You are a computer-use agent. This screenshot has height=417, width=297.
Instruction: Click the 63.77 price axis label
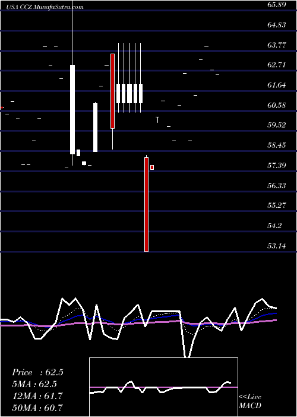[277, 45]
